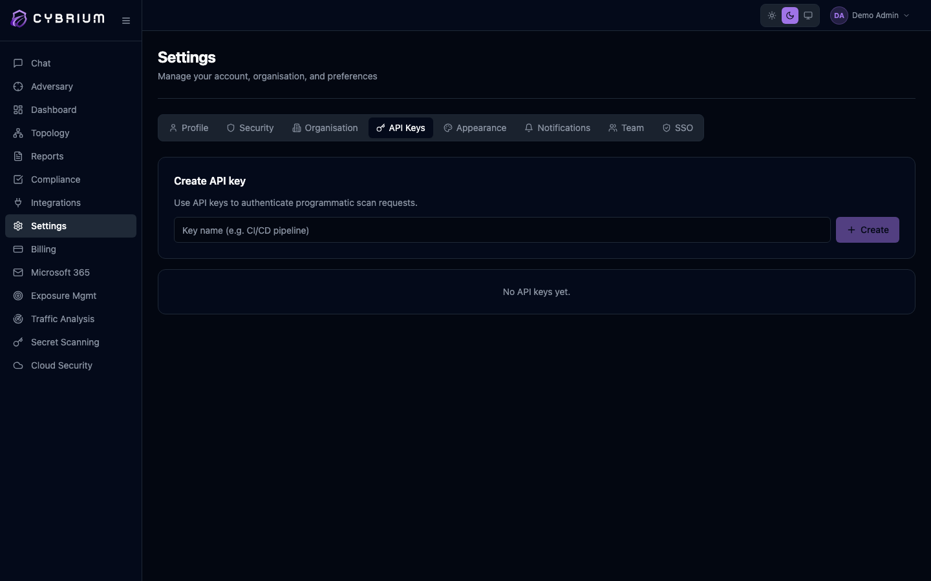The width and height of the screenshot is (931, 581).
Task: Navigate to Exposure Mgmt
Action: (x=70, y=296)
